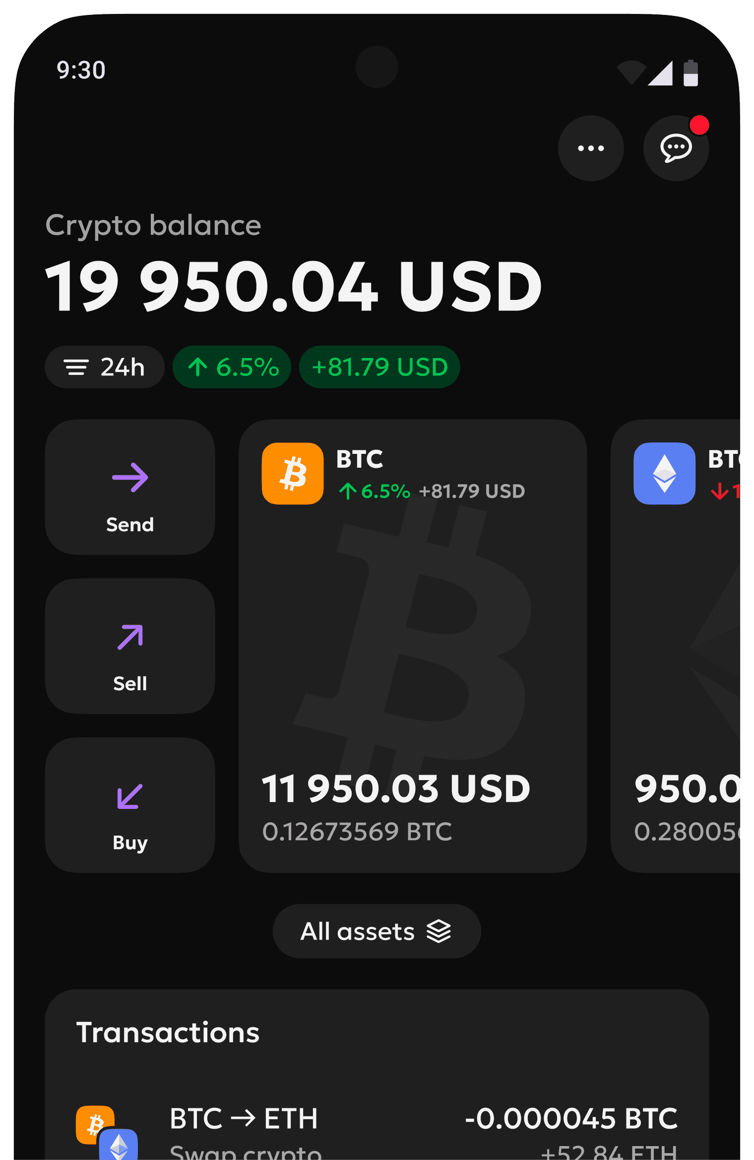
Task: Open the 24h period selector dropdown
Action: tap(105, 367)
